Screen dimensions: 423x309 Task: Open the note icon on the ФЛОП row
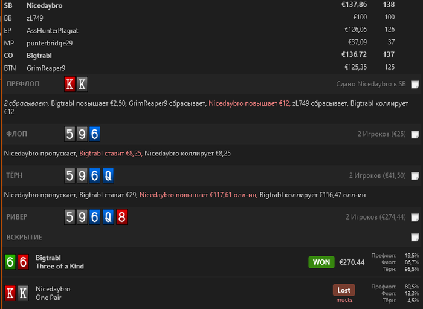tap(415, 134)
